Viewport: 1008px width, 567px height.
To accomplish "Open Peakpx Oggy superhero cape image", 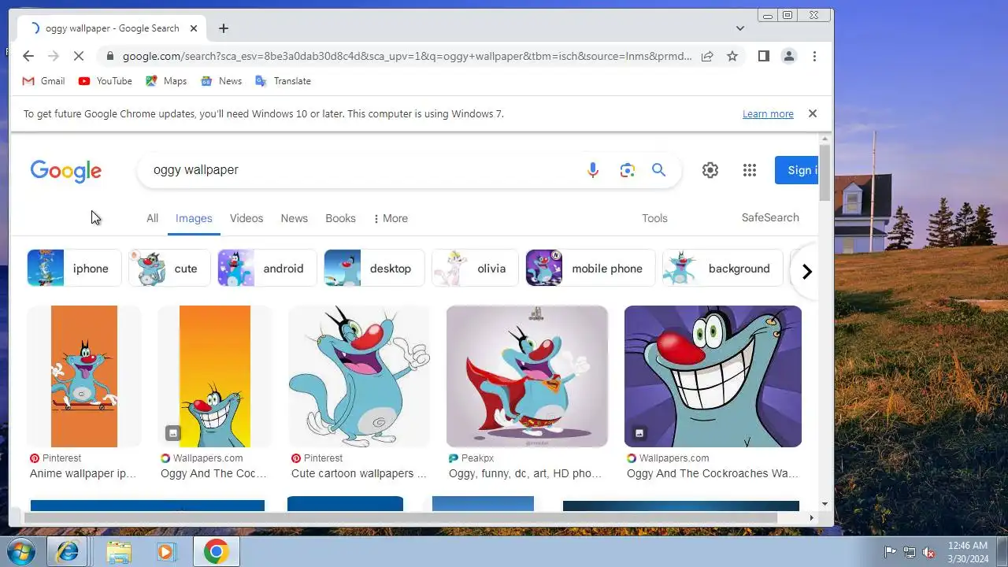I will 527,376.
